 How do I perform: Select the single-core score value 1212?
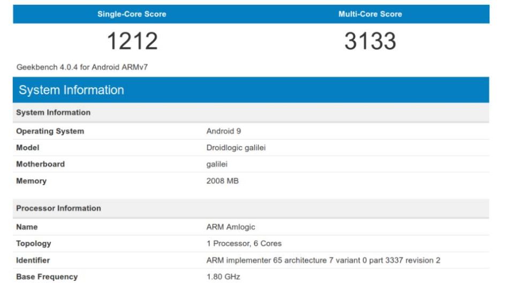click(x=132, y=41)
